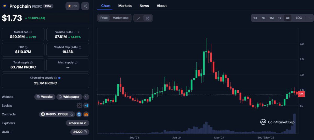Set chart range to 1M
Image resolution: width=314 pixels, height=140 pixels.
pos(272,18)
